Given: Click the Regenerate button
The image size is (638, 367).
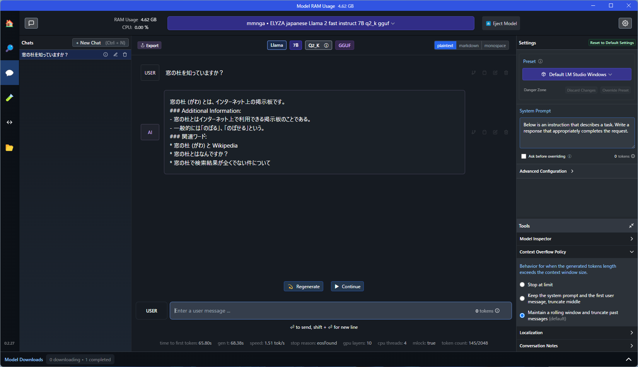Looking at the screenshot, I should pos(303,286).
